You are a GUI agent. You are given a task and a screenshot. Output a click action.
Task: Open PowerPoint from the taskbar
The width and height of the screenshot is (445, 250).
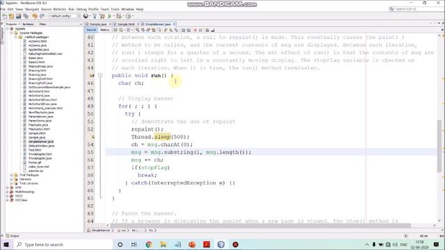192,244
